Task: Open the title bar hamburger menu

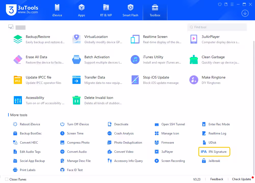Action: (232, 4)
